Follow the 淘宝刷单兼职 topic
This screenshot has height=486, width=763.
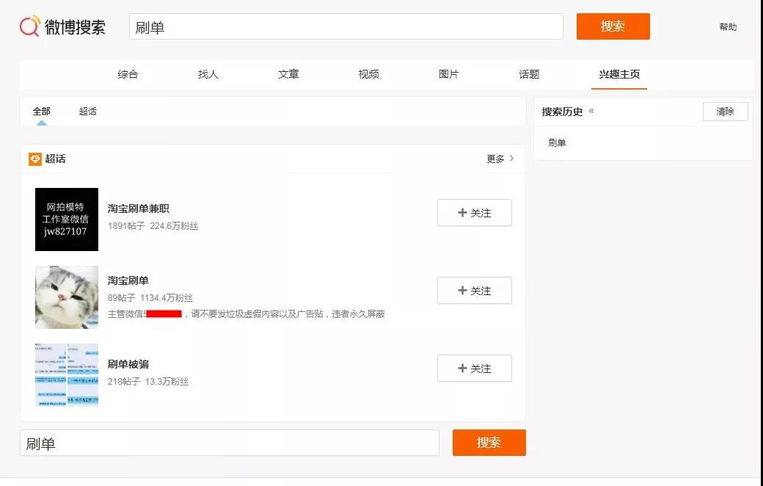pyautogui.click(x=475, y=213)
